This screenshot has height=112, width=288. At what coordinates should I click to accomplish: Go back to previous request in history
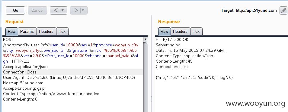point(56,11)
